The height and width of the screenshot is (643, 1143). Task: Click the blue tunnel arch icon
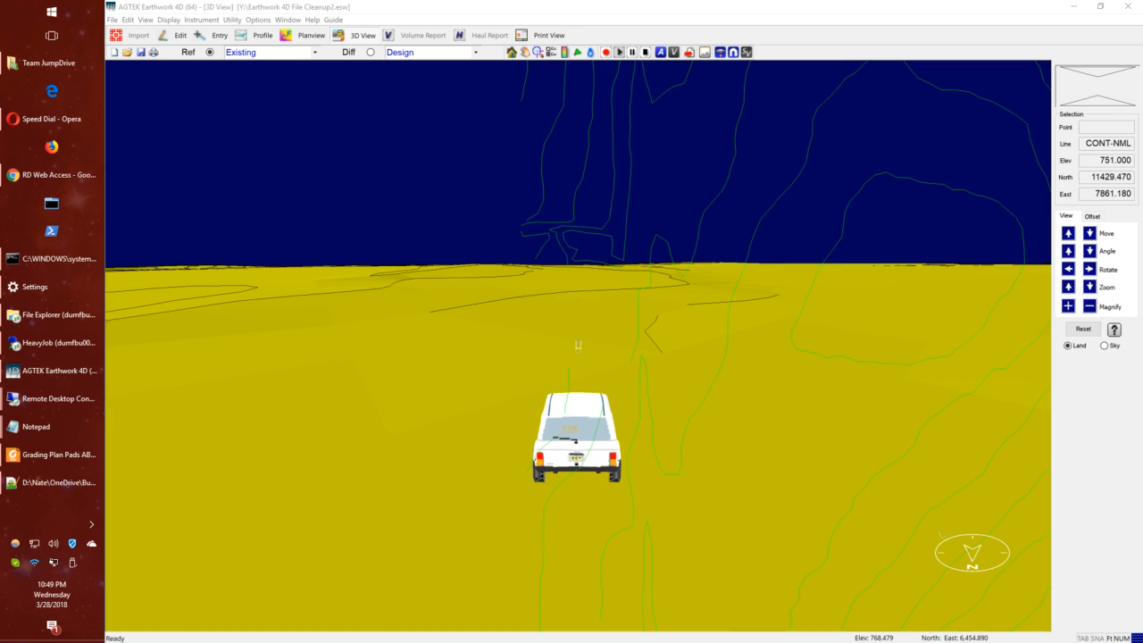pyautogui.click(x=732, y=52)
